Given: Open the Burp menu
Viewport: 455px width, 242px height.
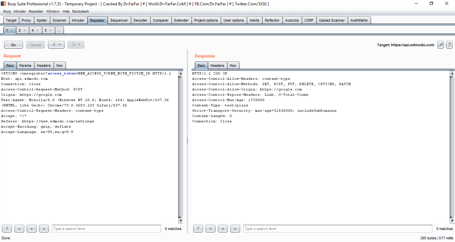Looking at the screenshot, I should tap(7, 11).
